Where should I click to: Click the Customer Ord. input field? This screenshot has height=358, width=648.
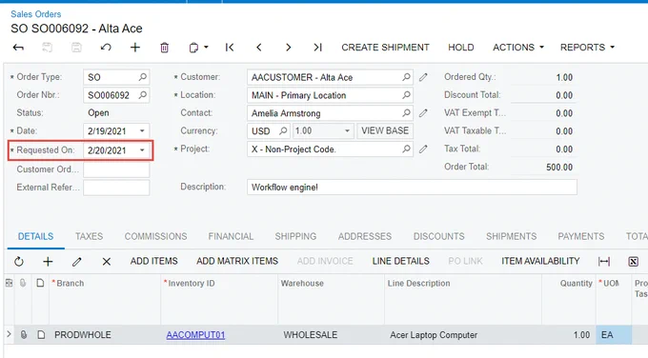tap(116, 169)
